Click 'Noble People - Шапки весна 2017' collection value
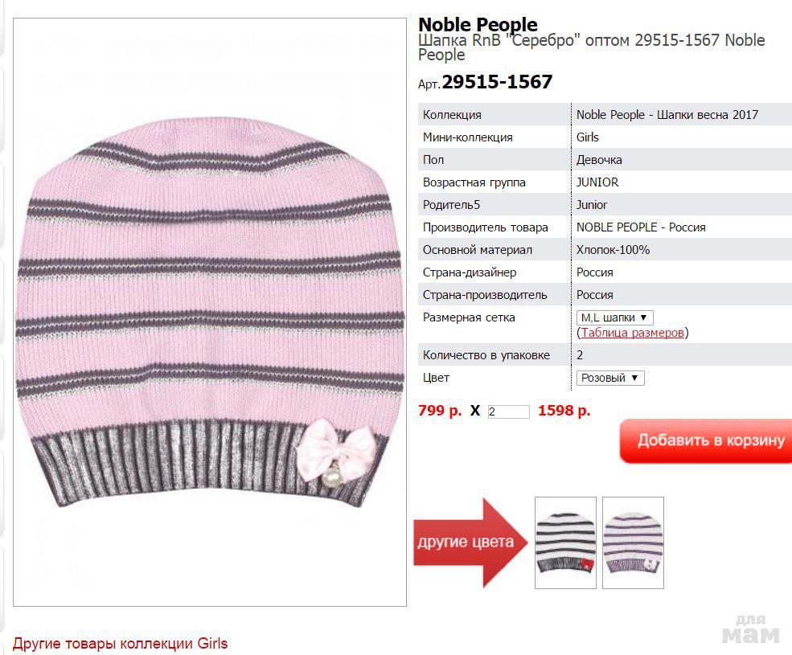 (x=667, y=115)
